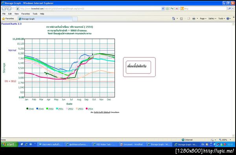236x155 pixels.
Task: Click the taskbar clock showing 12:12
Action: pyautogui.click(x=230, y=144)
